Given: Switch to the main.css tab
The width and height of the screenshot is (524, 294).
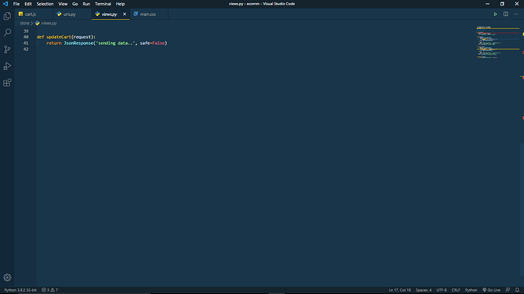Looking at the screenshot, I should 148,14.
